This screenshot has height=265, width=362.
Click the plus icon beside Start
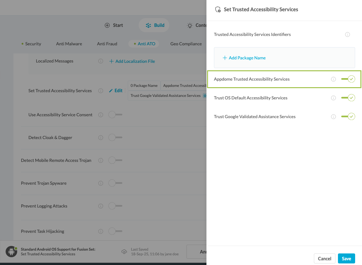[x=107, y=25]
